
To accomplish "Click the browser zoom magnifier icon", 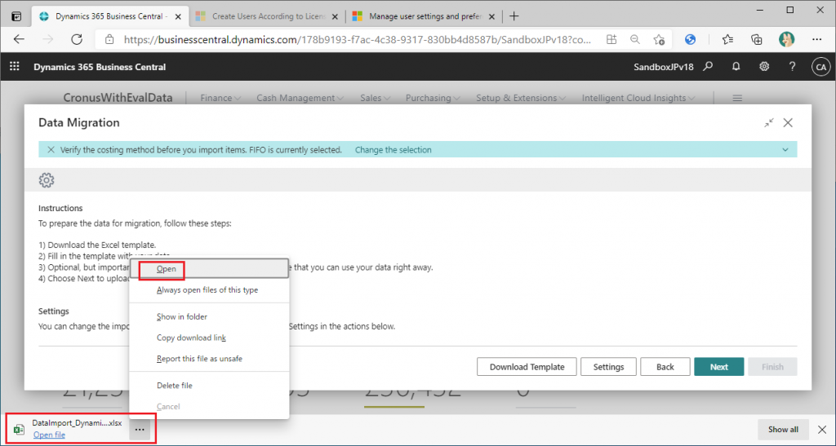I will click(x=635, y=39).
